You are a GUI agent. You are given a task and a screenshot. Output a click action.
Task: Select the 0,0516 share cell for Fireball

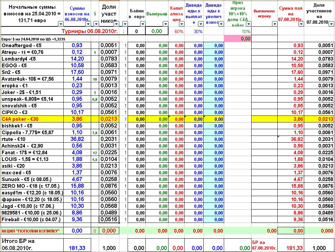click(109, 219)
